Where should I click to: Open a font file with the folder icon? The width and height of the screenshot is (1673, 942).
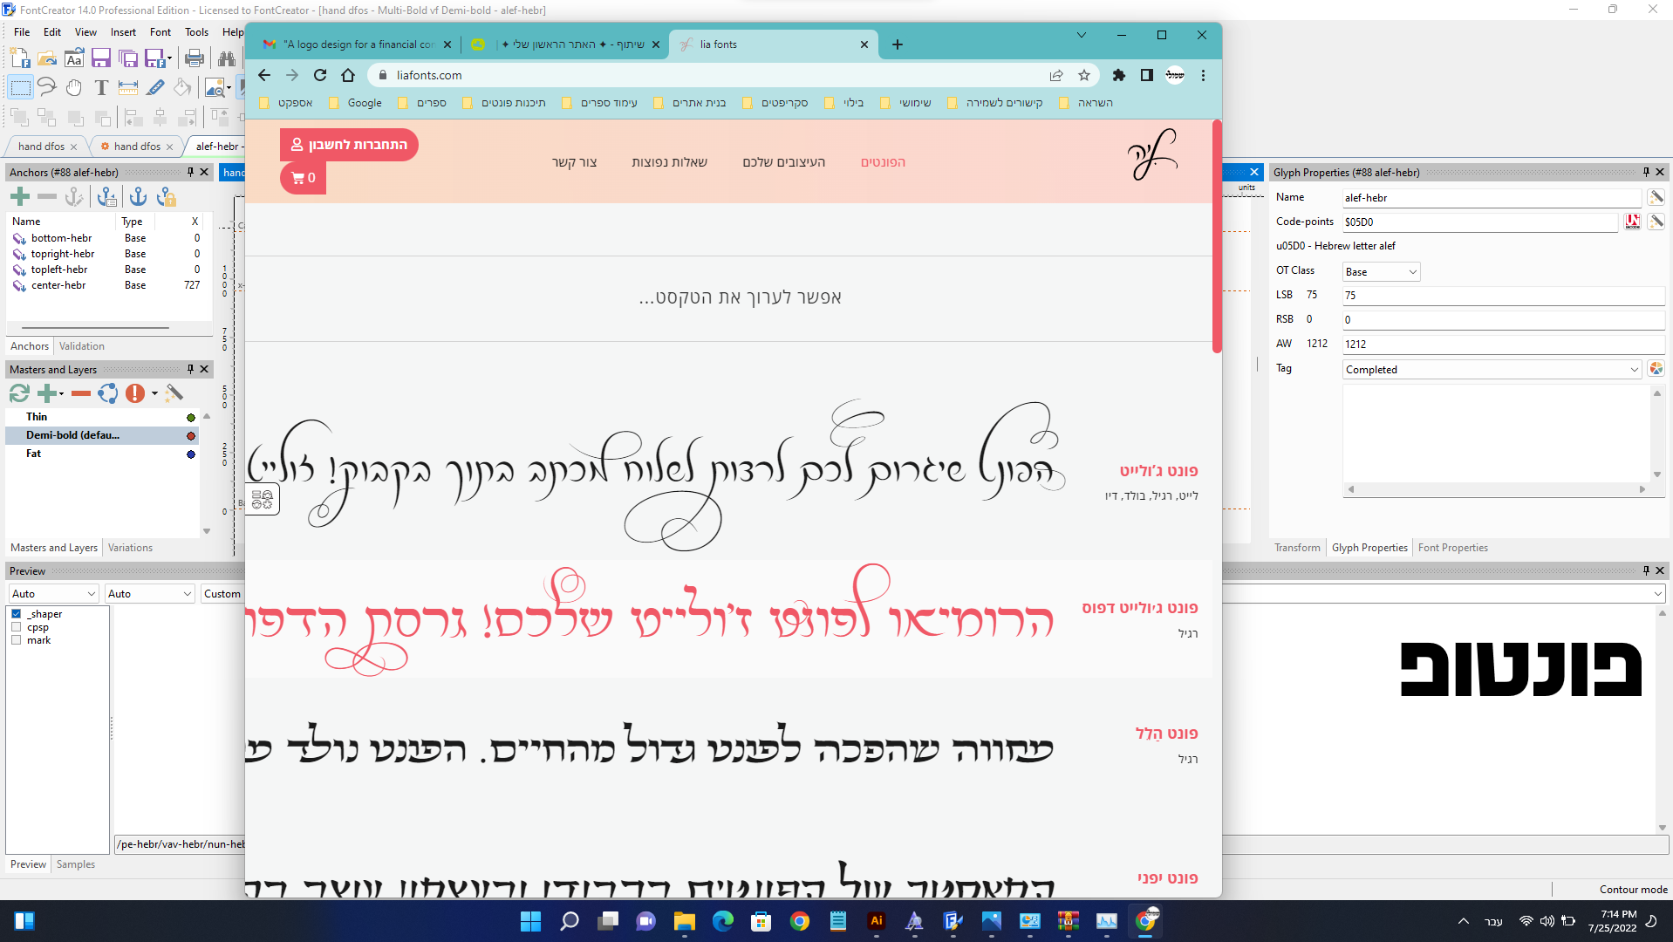47,58
